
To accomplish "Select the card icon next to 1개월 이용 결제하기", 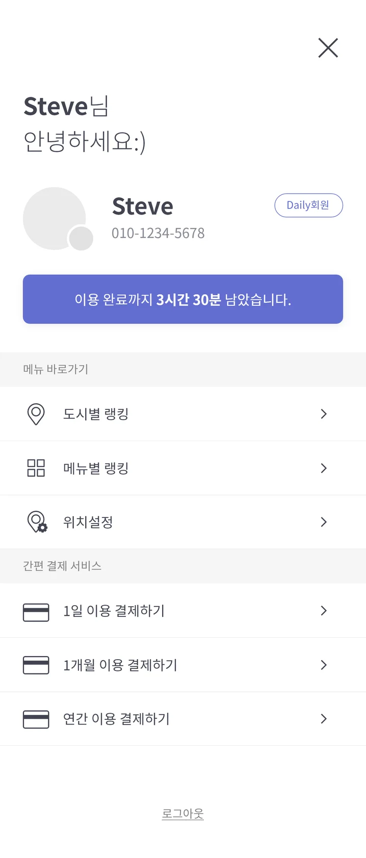I will [x=36, y=665].
